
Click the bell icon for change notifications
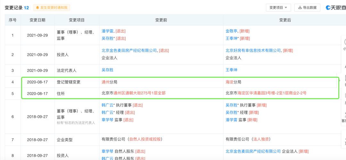[38, 8]
